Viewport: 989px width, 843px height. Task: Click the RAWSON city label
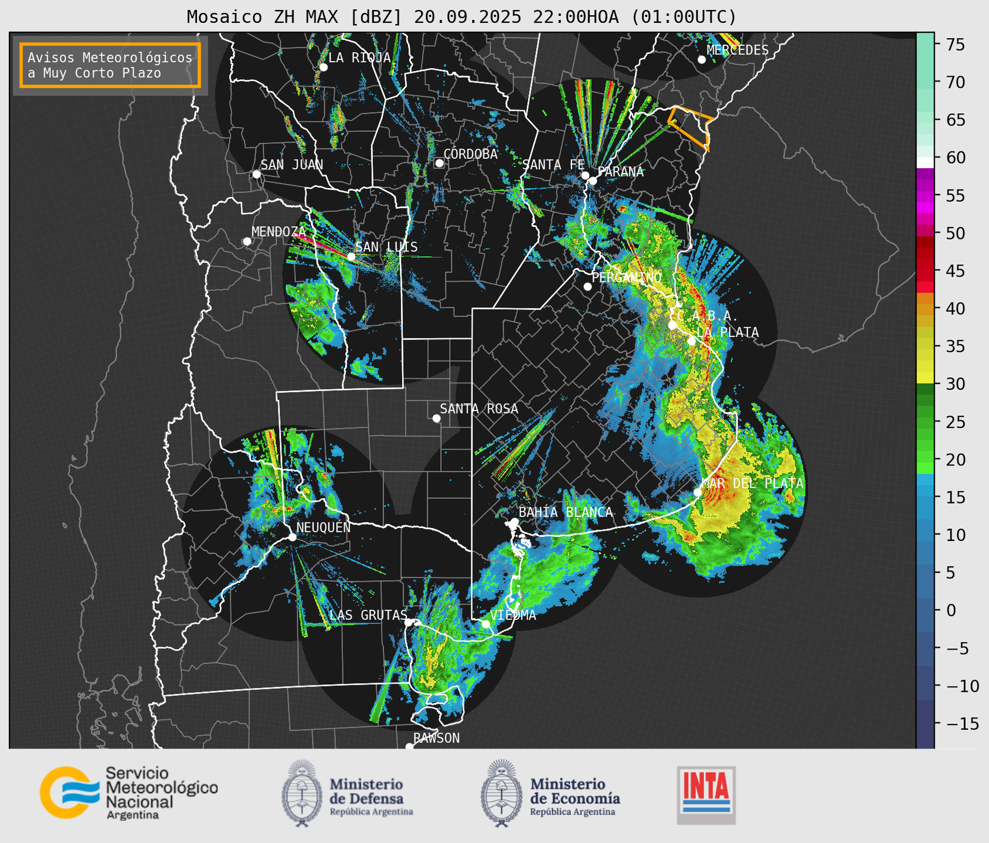(437, 738)
